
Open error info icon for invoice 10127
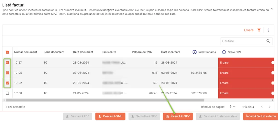[273, 62]
